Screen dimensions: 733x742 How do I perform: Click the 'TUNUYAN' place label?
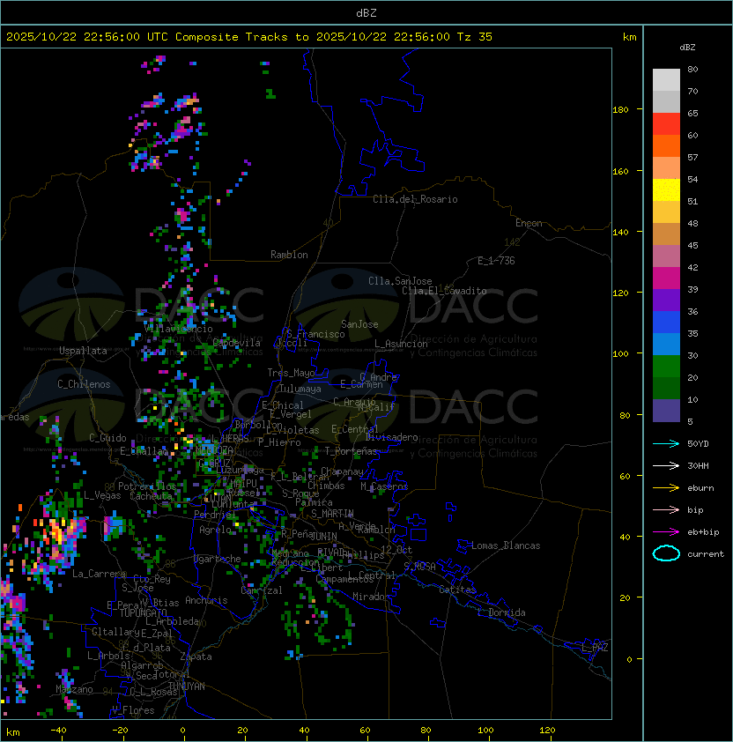187,686
